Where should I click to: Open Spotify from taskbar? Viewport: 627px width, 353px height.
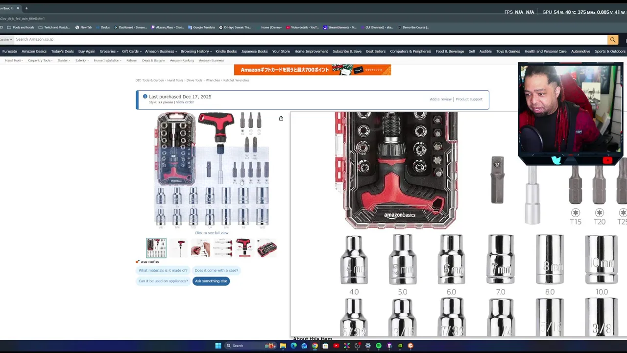[x=379, y=346]
